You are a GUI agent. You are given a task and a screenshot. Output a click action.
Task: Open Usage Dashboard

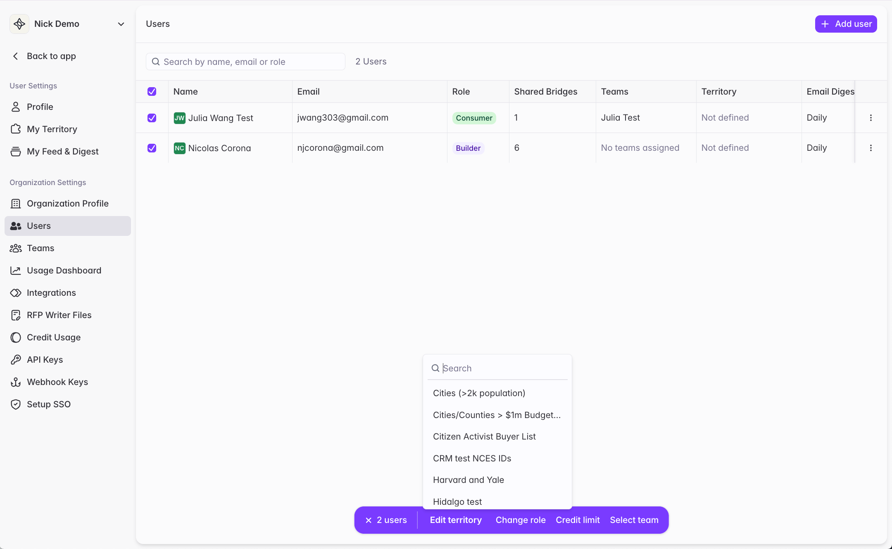[68, 271]
